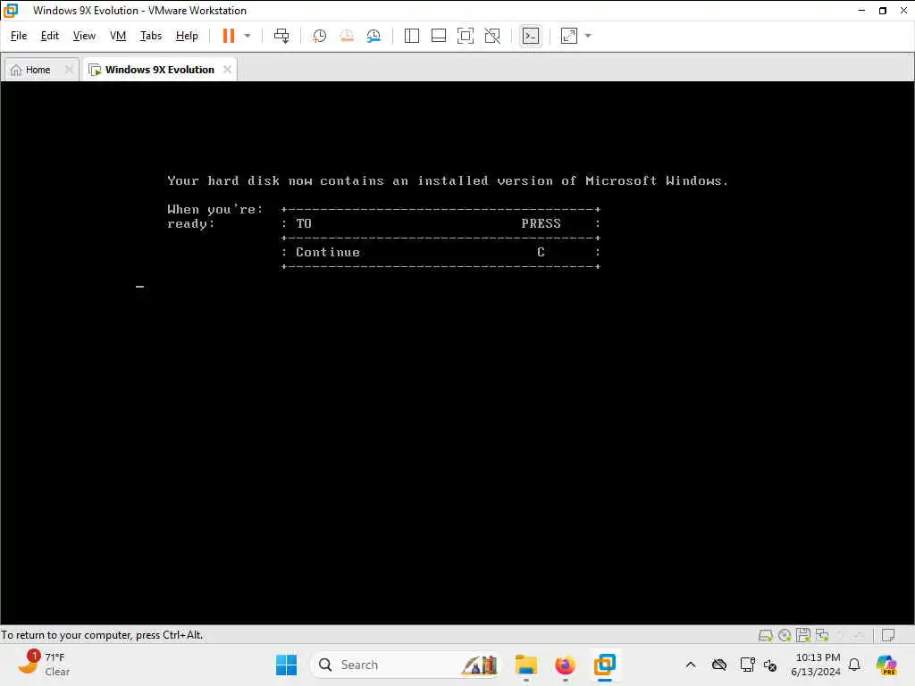Open Copilot preview from the taskbar
This screenshot has width=915, height=686.
886,665
